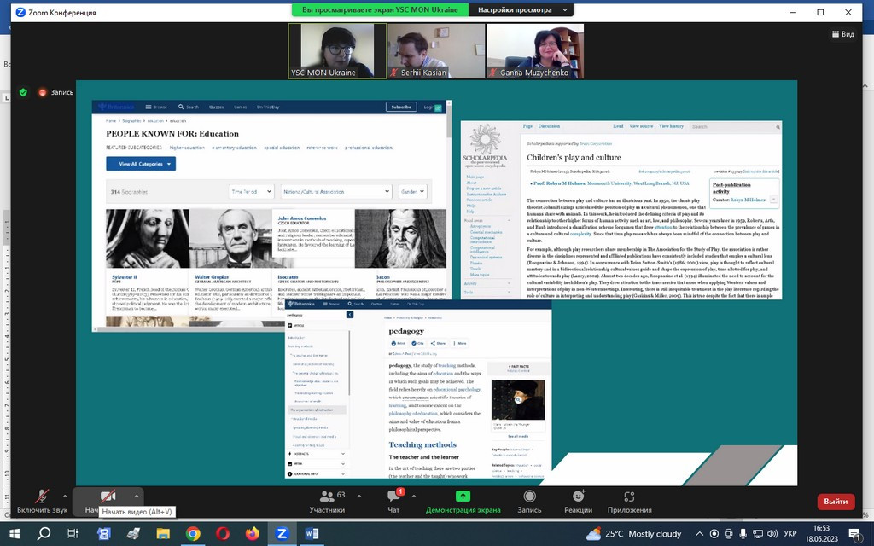Click the Print icon on the pedagogy article
The width and height of the screenshot is (874, 546).
click(x=398, y=343)
